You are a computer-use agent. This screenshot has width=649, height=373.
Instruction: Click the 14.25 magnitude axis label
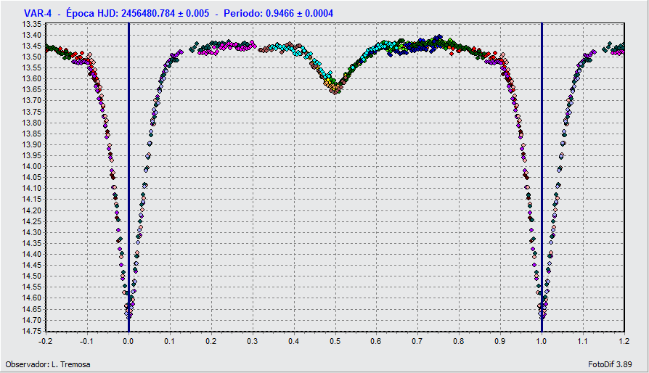click(33, 221)
